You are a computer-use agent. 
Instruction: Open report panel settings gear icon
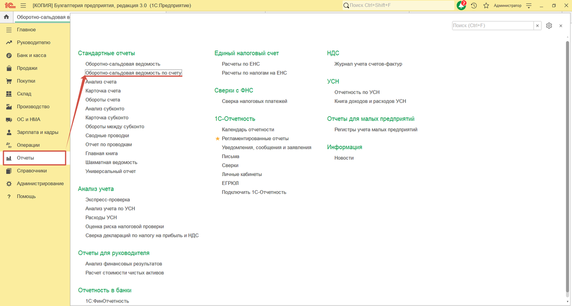pyautogui.click(x=549, y=26)
